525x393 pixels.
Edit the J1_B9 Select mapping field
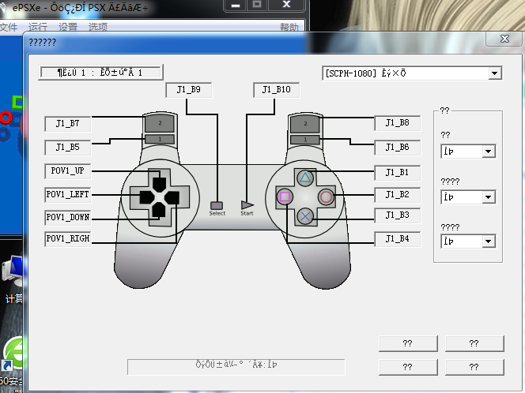188,90
